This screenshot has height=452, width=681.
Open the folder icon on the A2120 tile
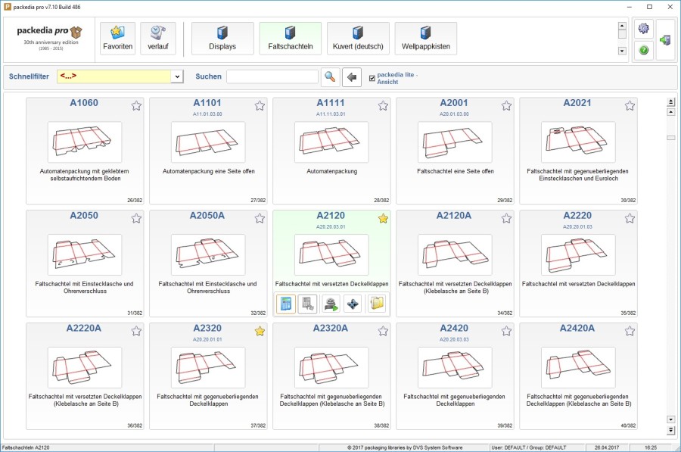pos(376,304)
